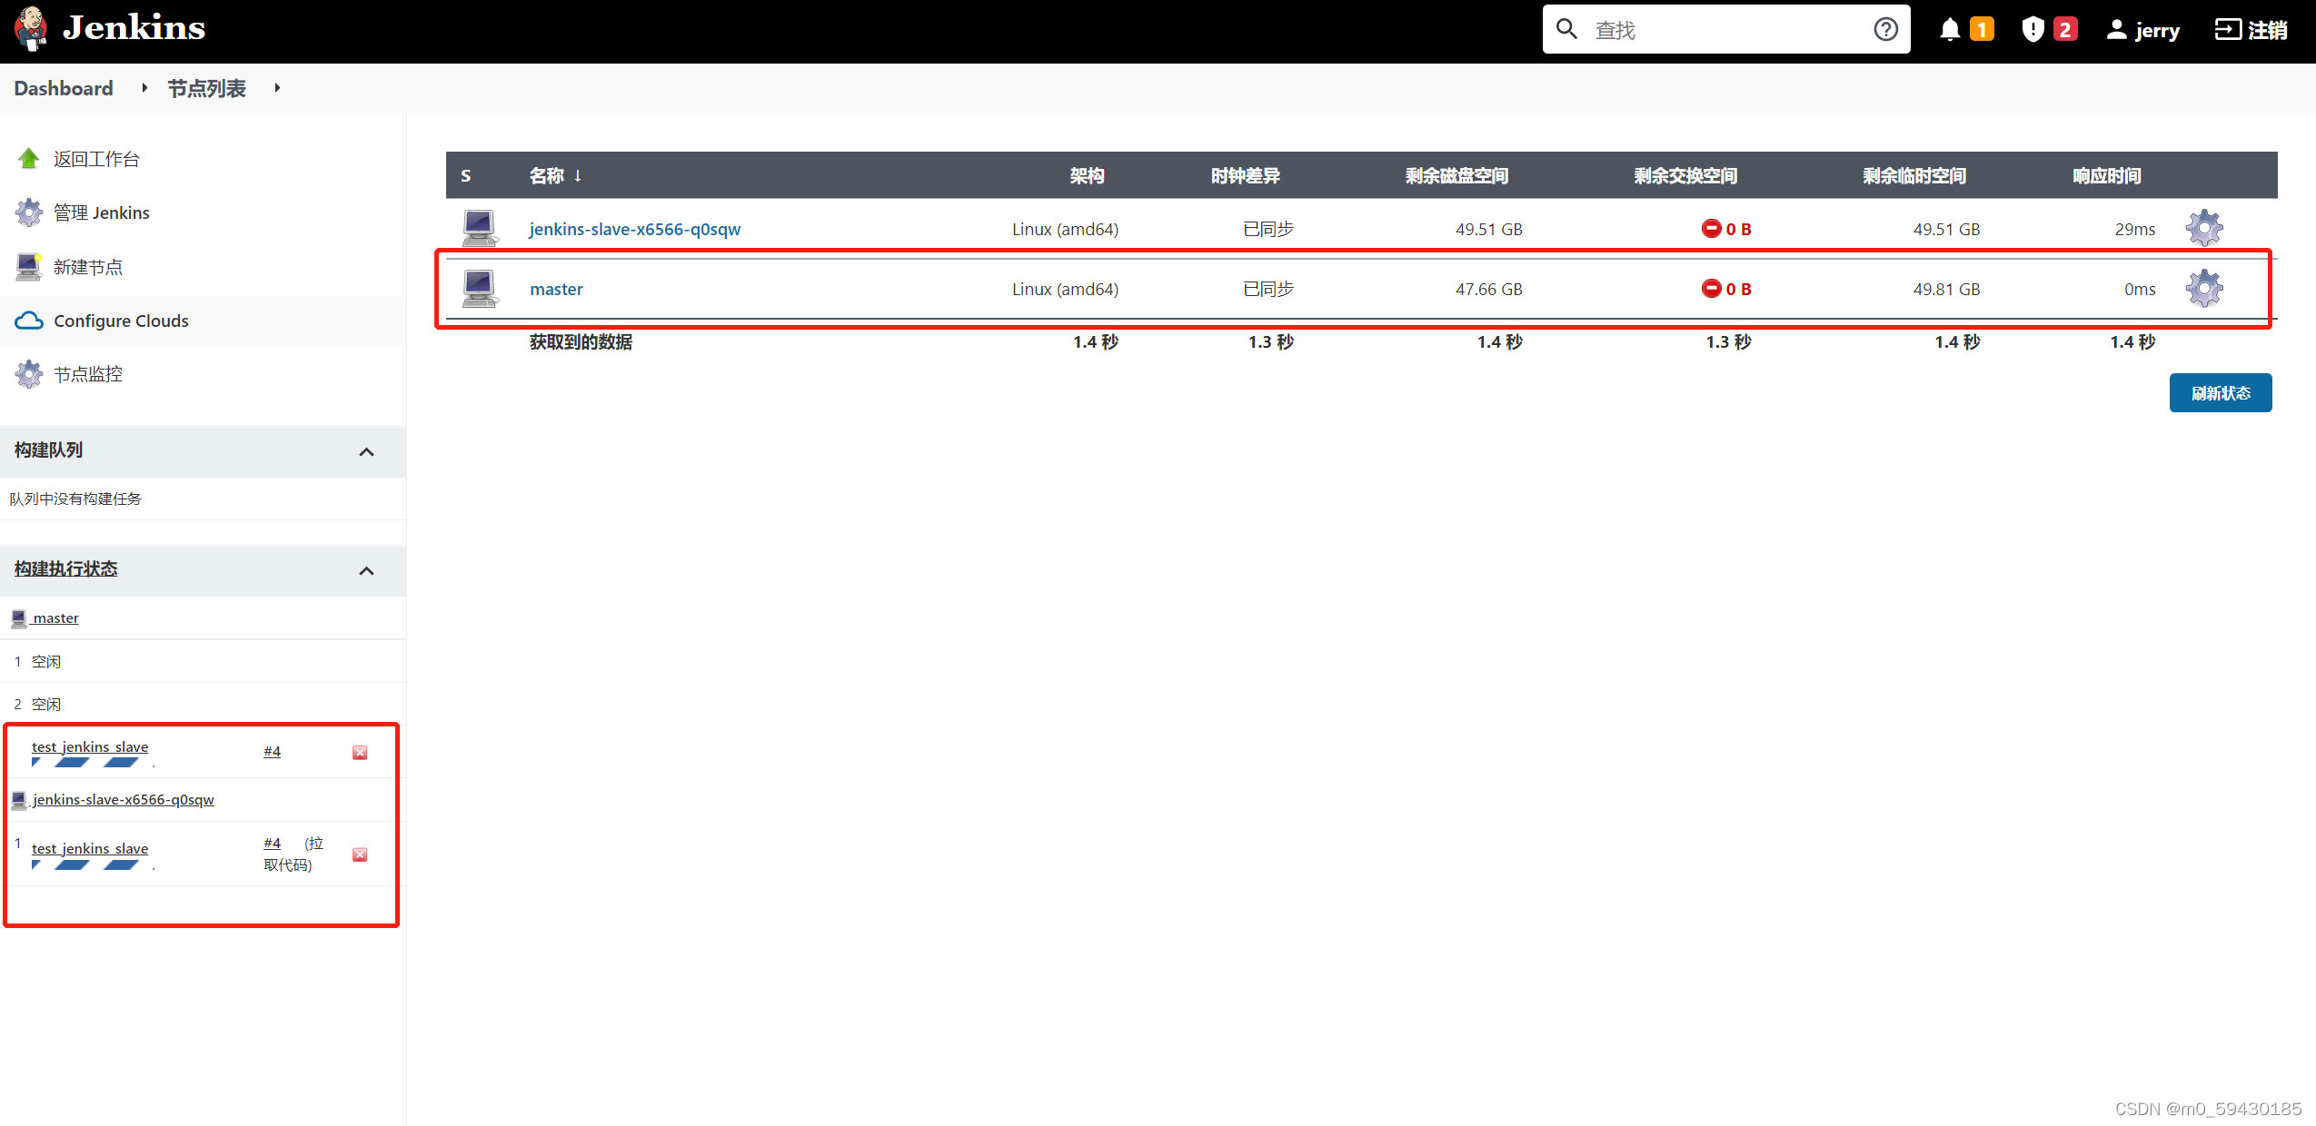This screenshot has height=1126, width=2316.
Task: Focus the 查找 search input field
Action: pos(1726,30)
